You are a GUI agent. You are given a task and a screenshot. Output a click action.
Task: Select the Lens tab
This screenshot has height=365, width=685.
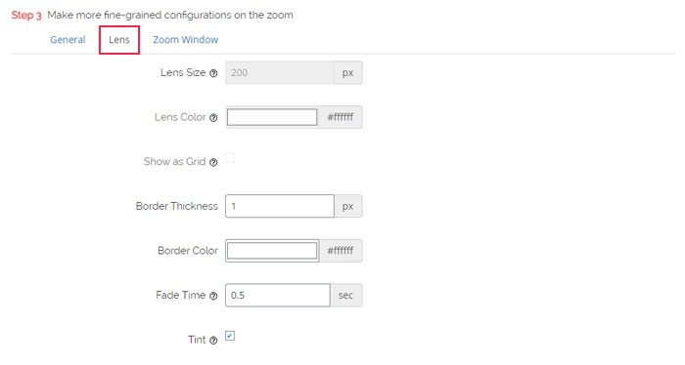coord(119,40)
